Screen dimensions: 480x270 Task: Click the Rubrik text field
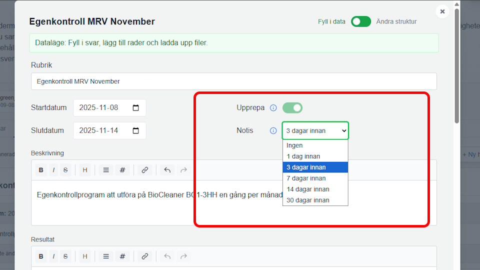[234, 81]
